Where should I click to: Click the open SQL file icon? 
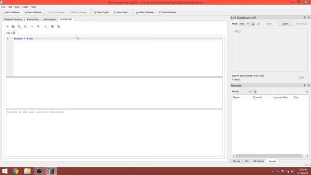tap(13, 26)
